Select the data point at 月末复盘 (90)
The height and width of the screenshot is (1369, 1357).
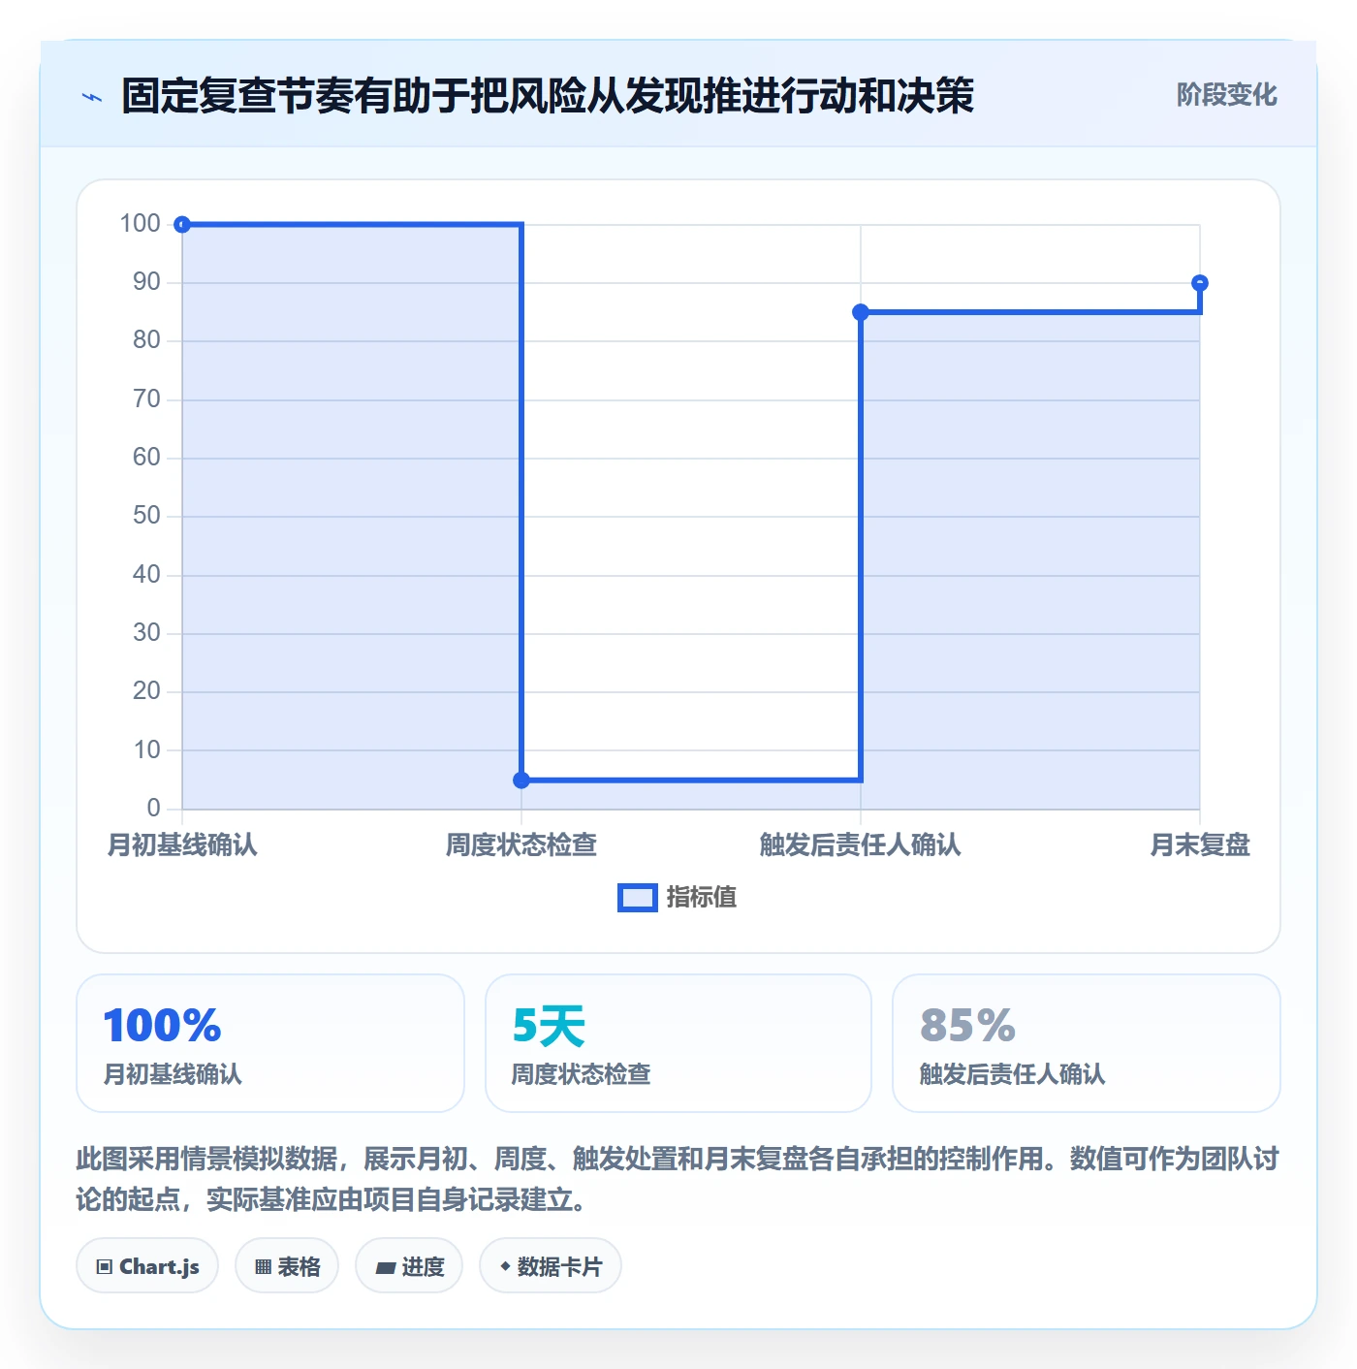(x=1200, y=283)
